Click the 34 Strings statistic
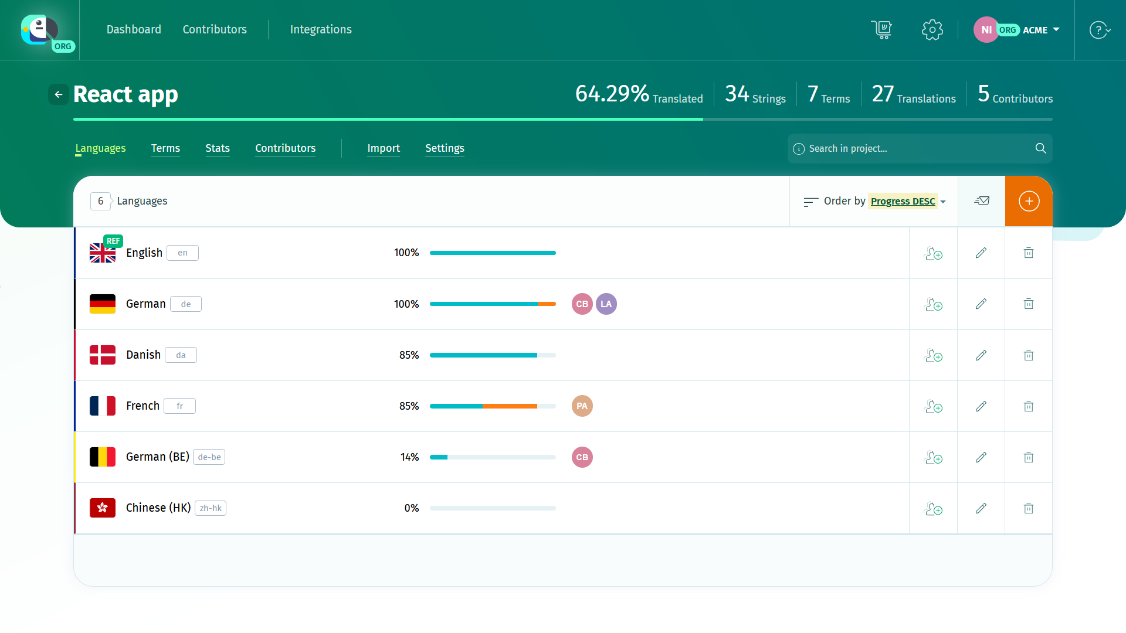Screen dimensions: 1126x633 (x=755, y=94)
